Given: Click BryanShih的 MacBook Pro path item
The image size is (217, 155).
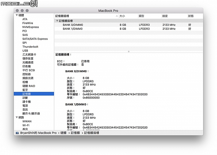Looking at the screenshot, I should 38,133.
